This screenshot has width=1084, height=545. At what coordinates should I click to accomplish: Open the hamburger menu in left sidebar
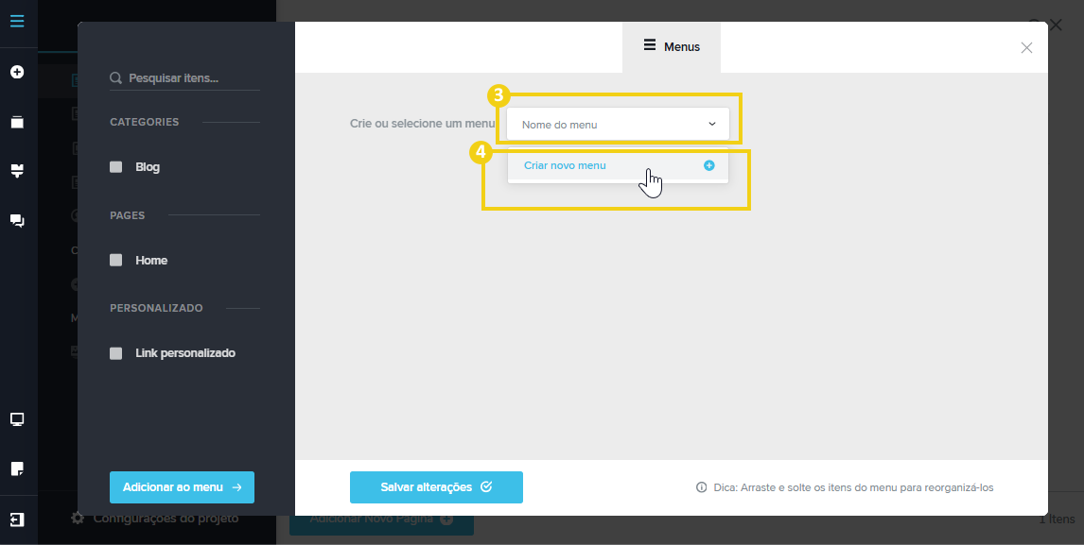[x=17, y=21]
